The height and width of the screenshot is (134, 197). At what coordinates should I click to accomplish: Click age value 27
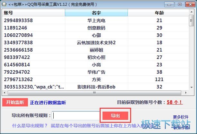pos(159,57)
